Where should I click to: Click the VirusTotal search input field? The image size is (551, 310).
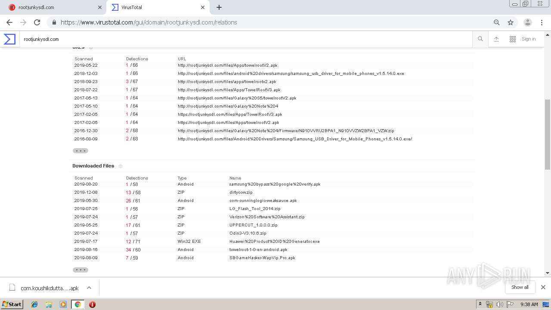point(246,39)
